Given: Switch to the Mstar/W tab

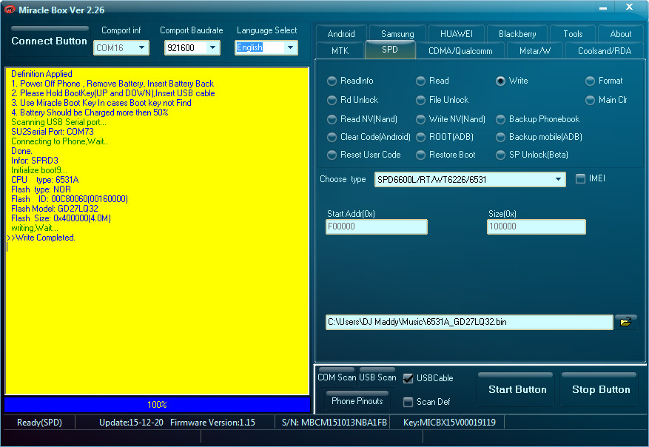Looking at the screenshot, I should click(535, 51).
